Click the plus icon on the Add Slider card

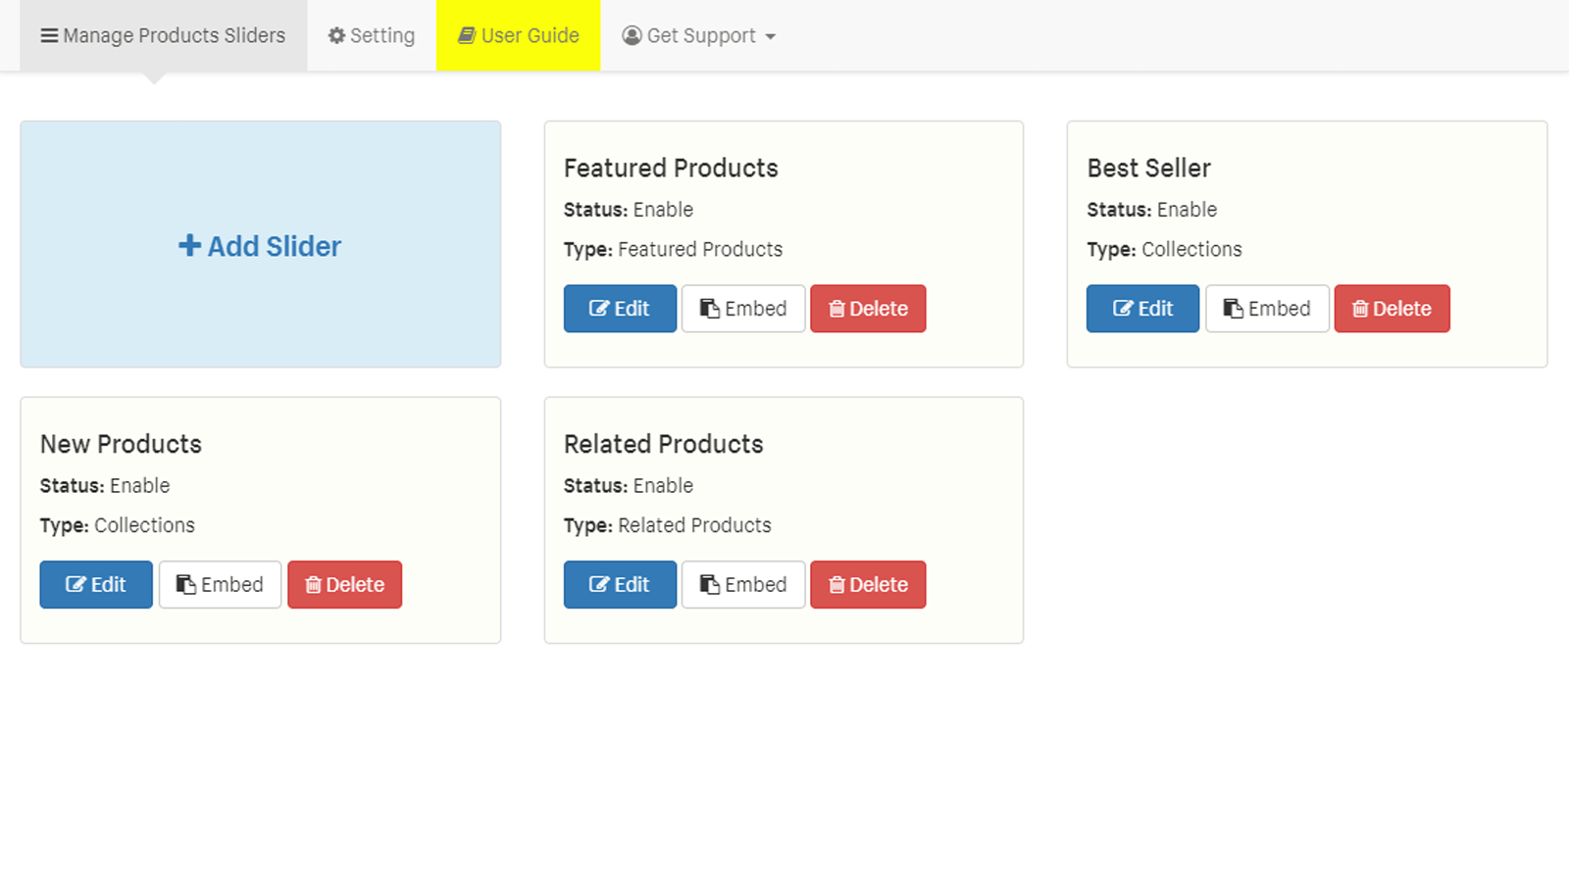click(x=188, y=245)
